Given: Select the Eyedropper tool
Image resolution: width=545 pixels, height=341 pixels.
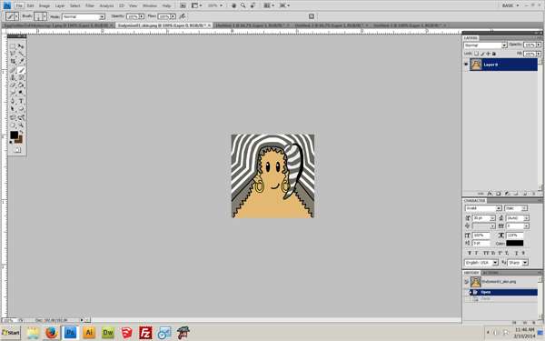Looking at the screenshot, I should [x=21, y=61].
